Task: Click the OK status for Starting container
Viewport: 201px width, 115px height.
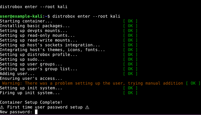Action: pos(130,21)
